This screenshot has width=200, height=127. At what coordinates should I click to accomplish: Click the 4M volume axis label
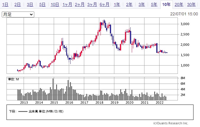point(183,89)
